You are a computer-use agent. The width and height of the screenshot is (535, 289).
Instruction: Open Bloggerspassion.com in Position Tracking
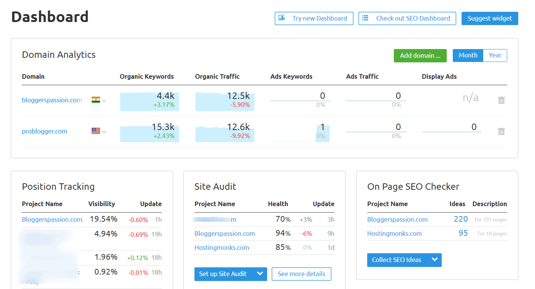click(52, 219)
